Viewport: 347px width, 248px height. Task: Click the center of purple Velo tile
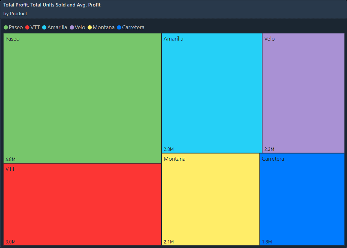pos(303,93)
